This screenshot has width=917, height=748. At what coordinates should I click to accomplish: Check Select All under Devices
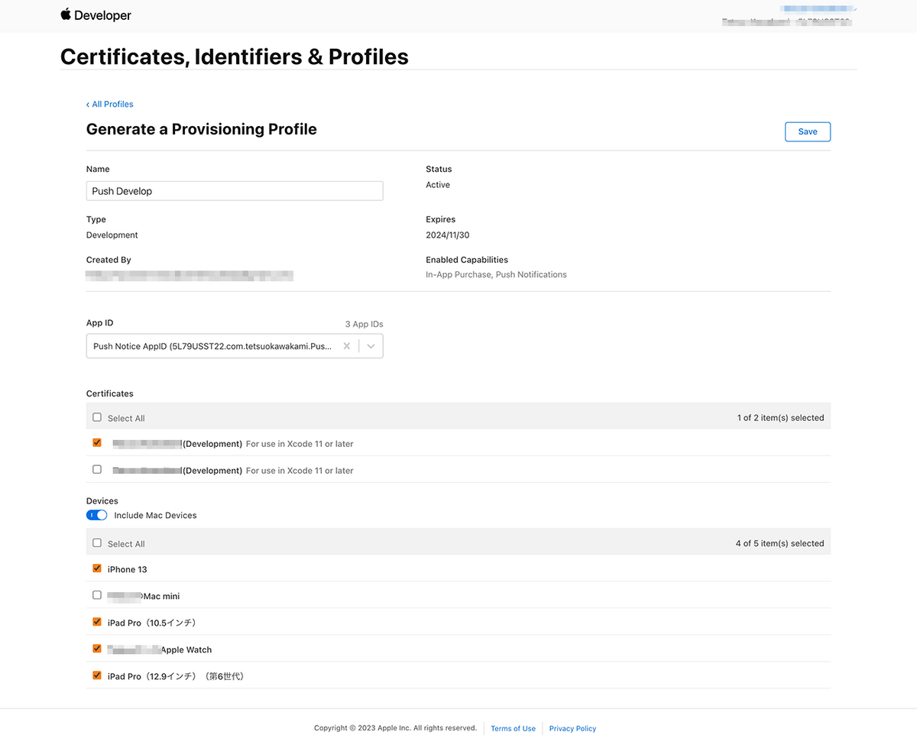97,543
